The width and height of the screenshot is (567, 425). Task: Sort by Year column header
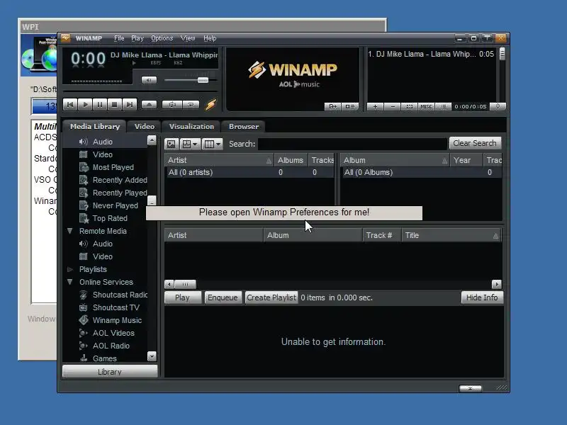tap(466, 160)
